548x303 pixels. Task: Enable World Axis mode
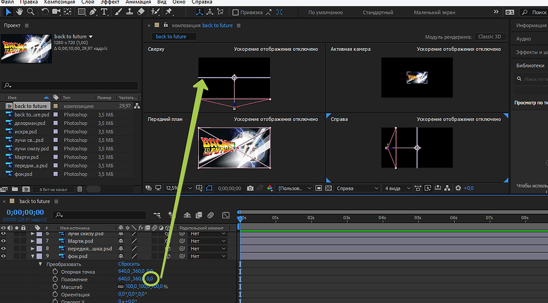(x=210, y=12)
